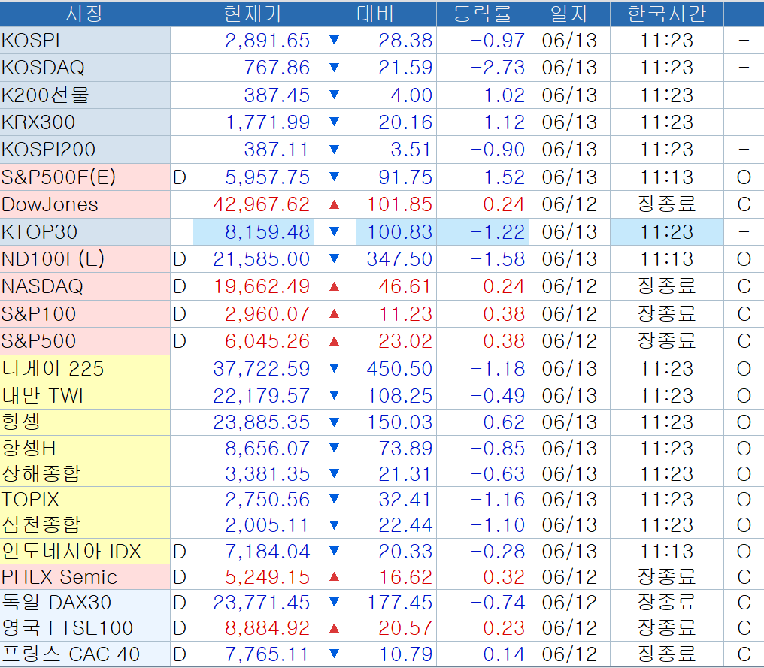This screenshot has height=668, width=764.
Task: Click the 시장 column header
Action: coord(85,14)
